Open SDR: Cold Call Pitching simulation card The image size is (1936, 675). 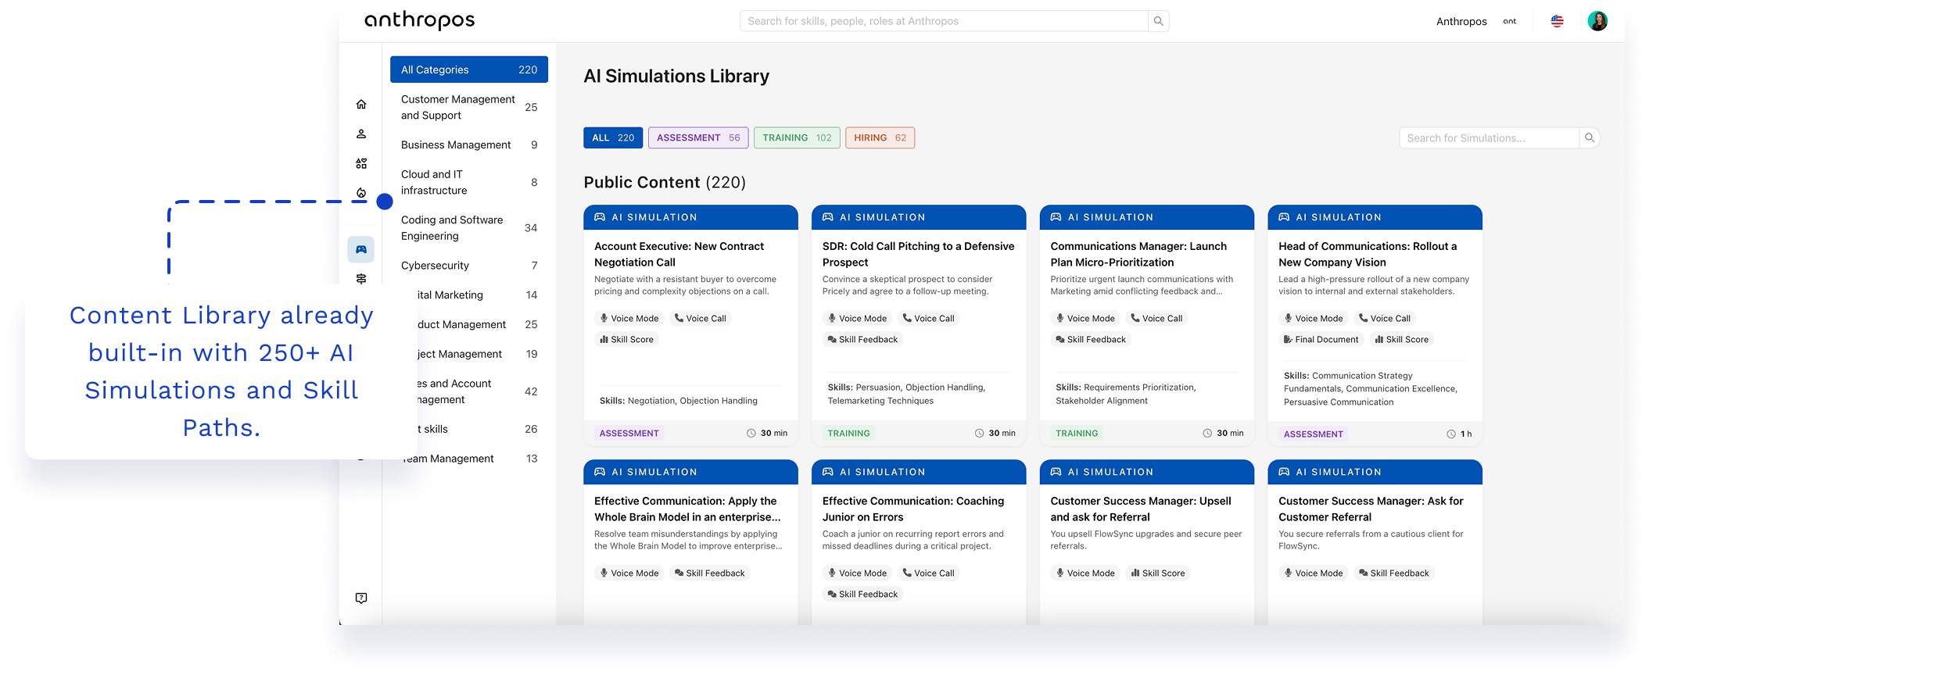(x=918, y=254)
